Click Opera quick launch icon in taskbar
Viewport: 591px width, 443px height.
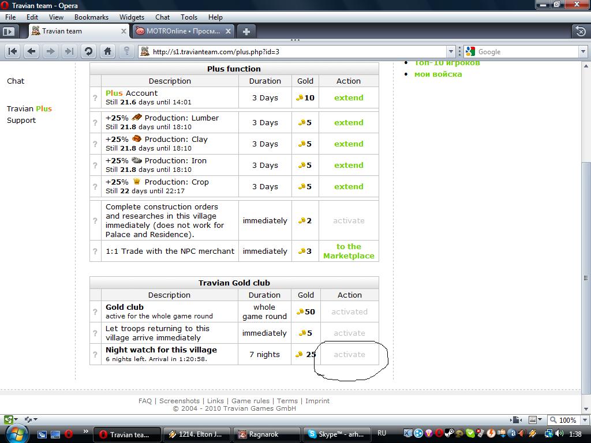pos(69,434)
